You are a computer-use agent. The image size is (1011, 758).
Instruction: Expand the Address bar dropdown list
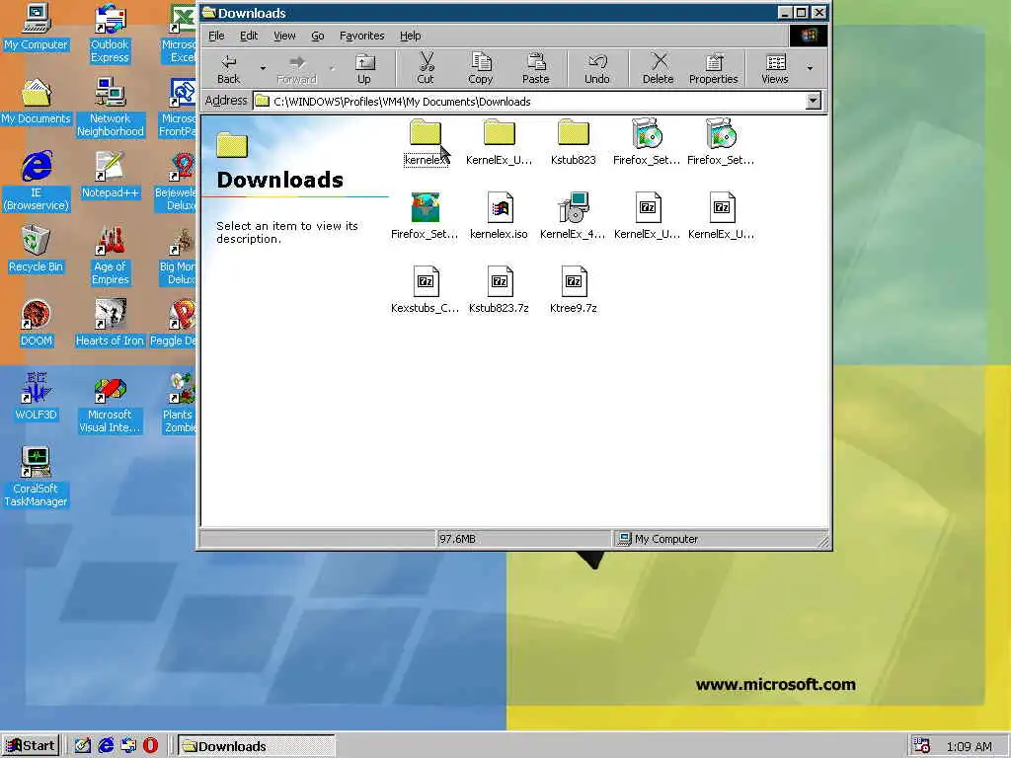pyautogui.click(x=814, y=101)
